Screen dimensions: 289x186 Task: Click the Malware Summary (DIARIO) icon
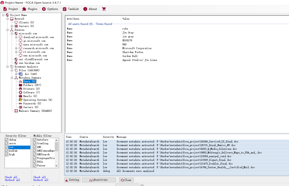[16, 111]
